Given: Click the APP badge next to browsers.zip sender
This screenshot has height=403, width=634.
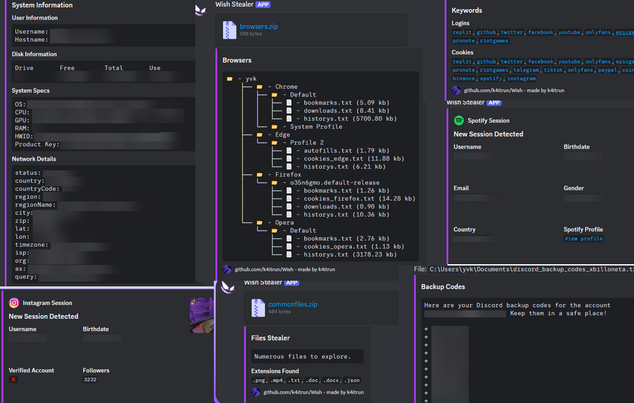Looking at the screenshot, I should pyautogui.click(x=264, y=4).
